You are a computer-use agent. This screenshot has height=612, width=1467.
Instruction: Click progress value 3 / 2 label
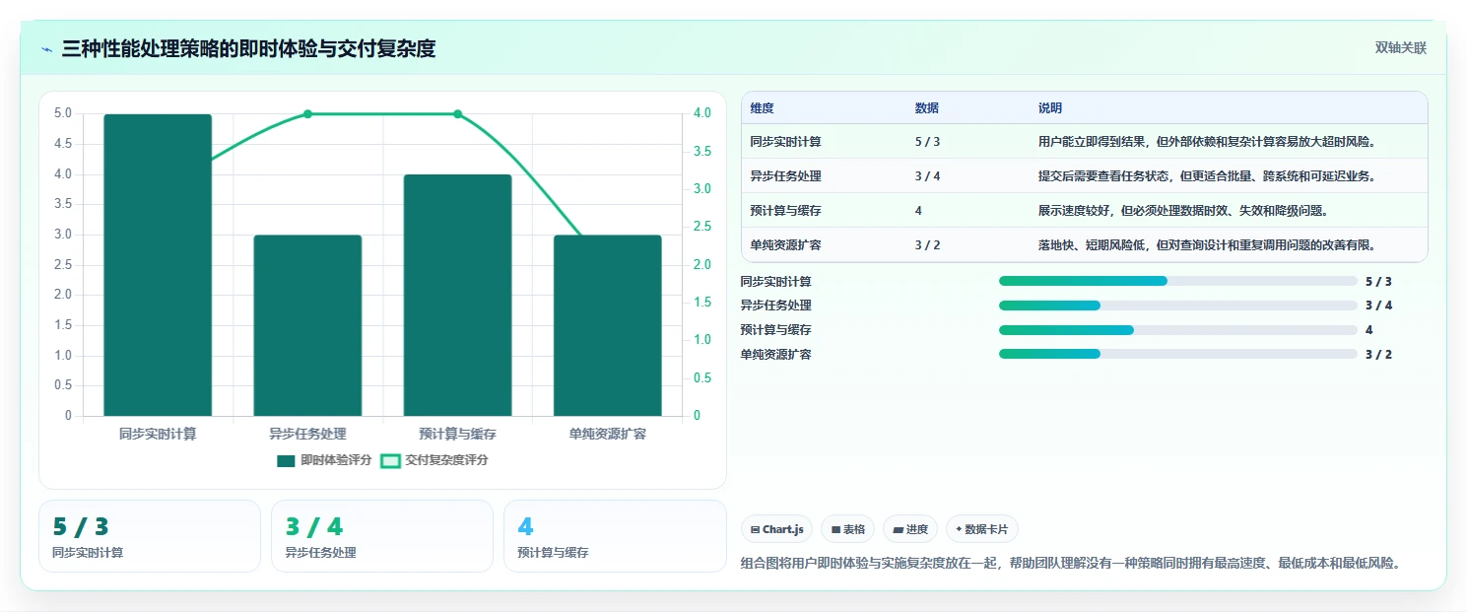[x=1378, y=355]
